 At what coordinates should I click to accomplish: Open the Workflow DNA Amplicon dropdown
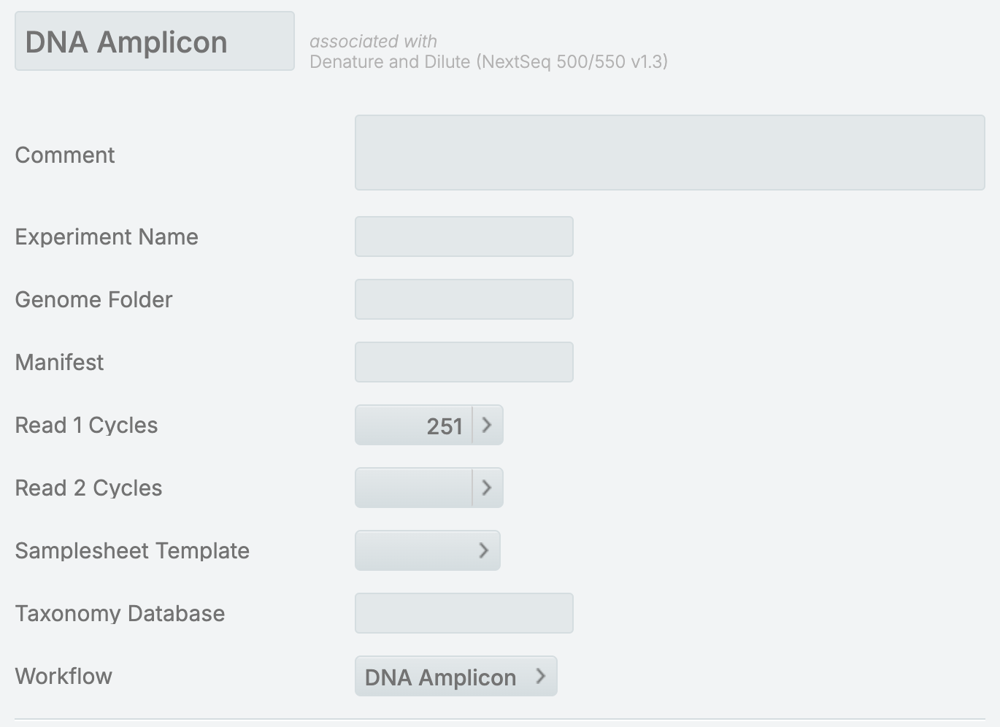pyautogui.click(x=455, y=677)
